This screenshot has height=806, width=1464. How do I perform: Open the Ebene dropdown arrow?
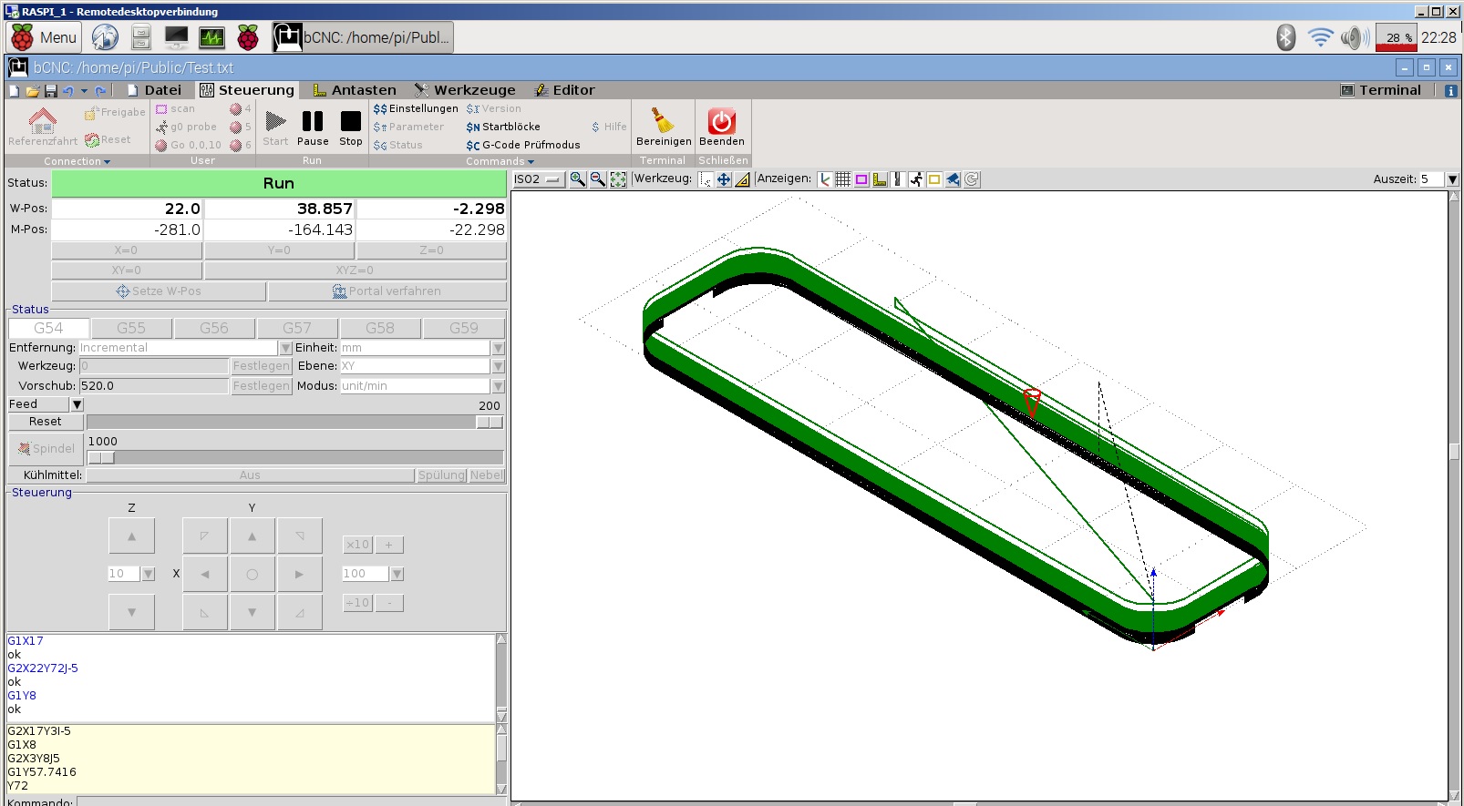498,366
